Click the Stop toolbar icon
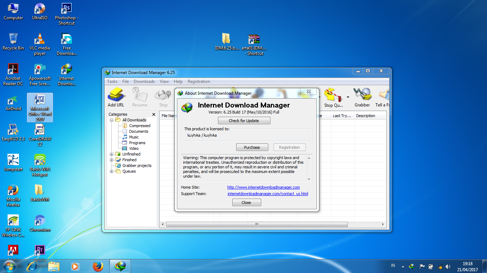This screenshot has width=487, height=273. 163,97
